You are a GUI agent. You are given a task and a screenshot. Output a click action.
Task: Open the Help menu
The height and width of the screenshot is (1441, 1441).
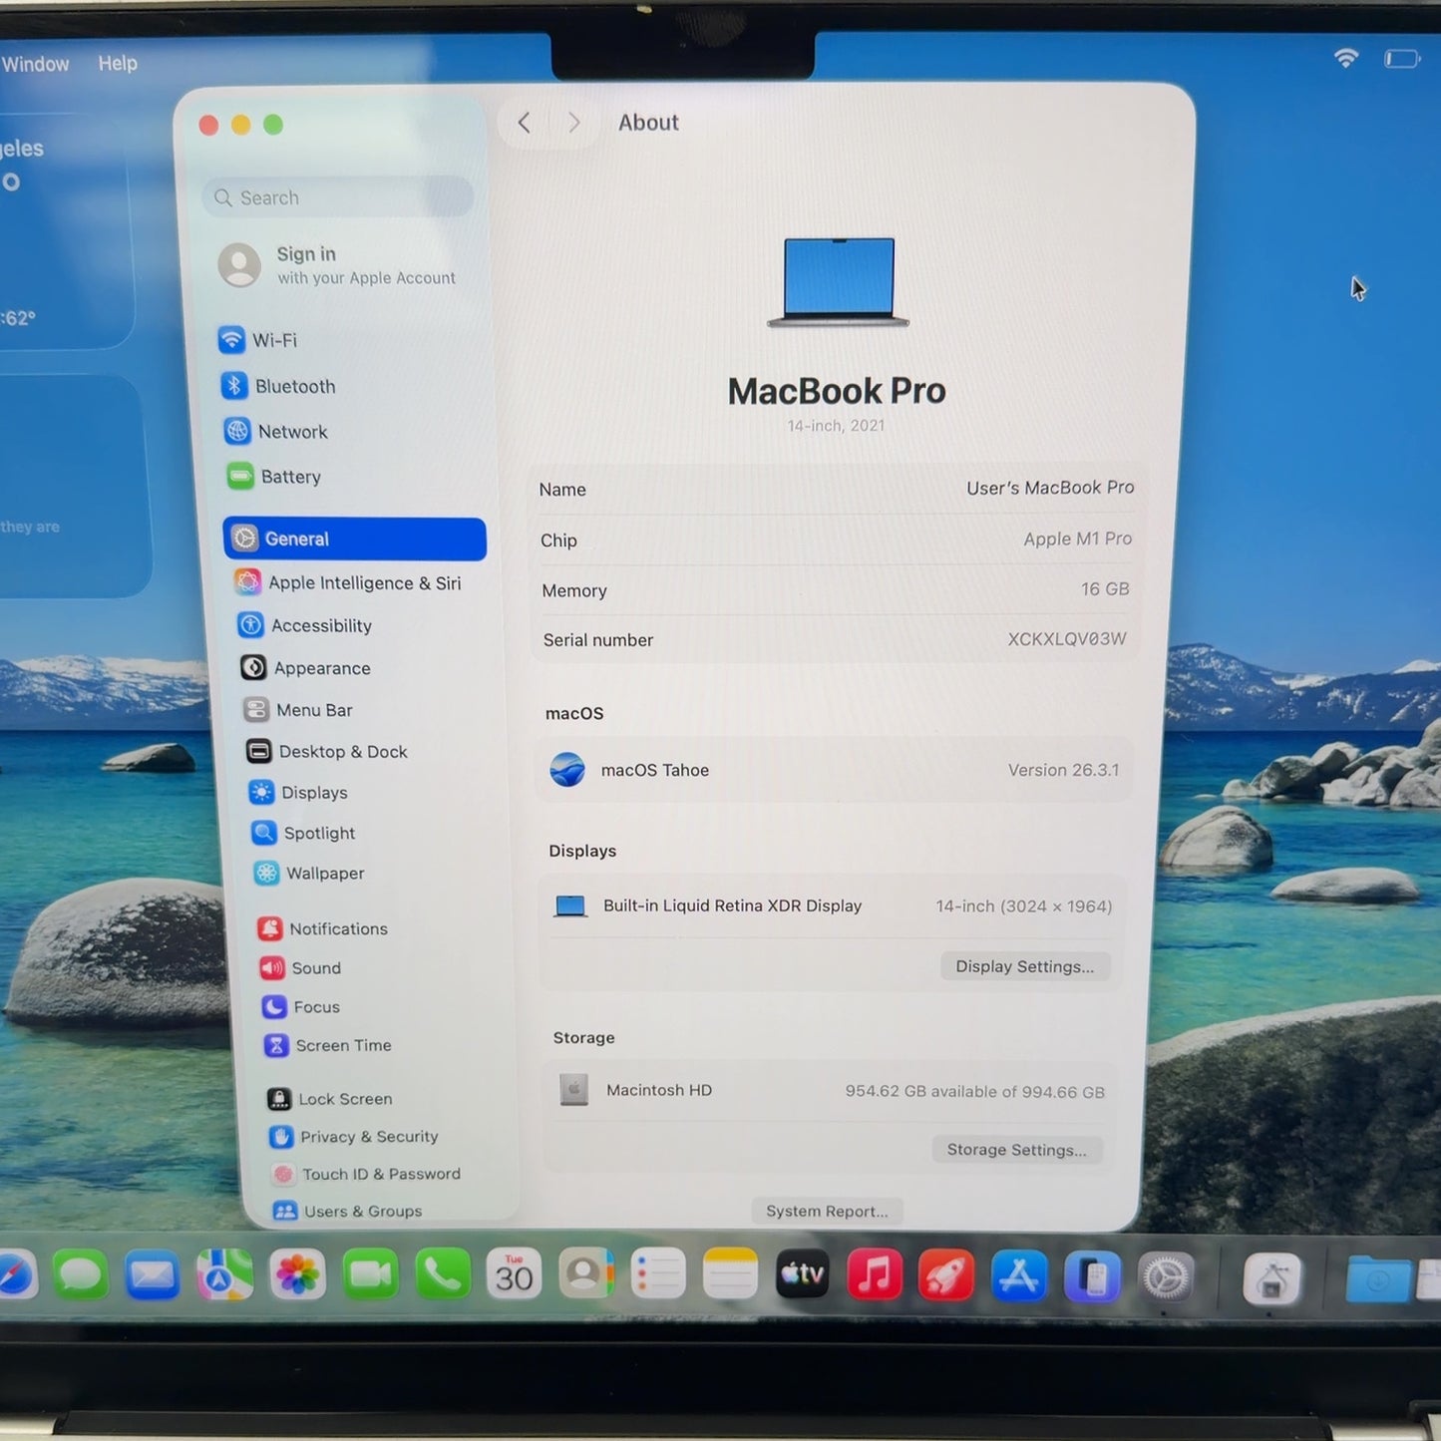(118, 63)
